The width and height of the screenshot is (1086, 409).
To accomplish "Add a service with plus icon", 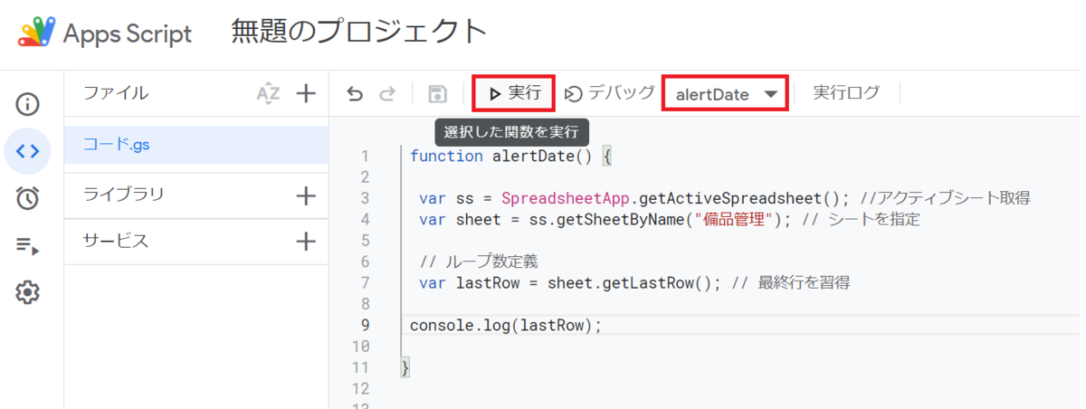I will pos(306,242).
